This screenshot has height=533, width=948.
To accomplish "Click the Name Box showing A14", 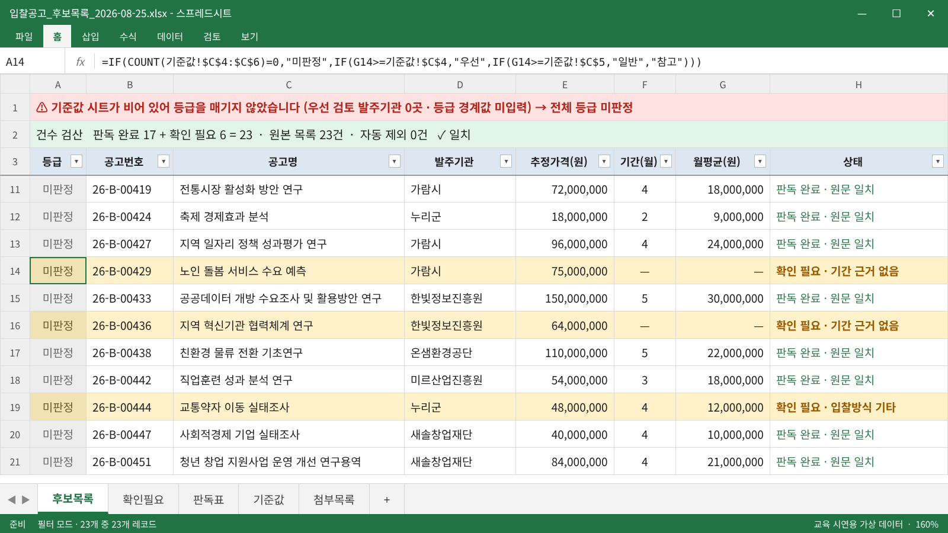I will [33, 62].
